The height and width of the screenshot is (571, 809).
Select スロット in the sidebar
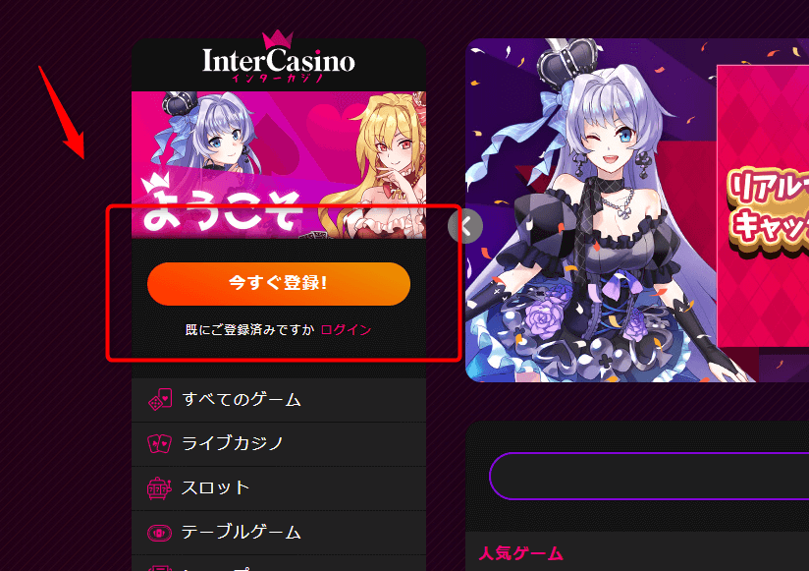click(279, 488)
